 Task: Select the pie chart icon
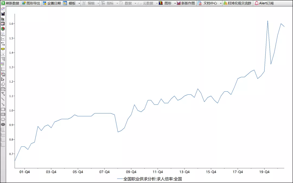[3, 29]
